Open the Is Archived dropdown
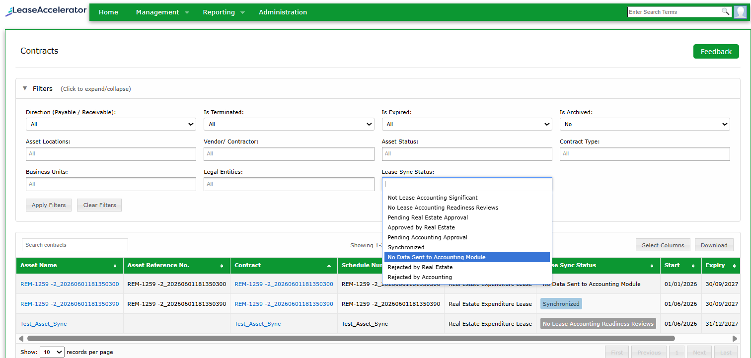The width and height of the screenshot is (751, 358). pos(645,124)
